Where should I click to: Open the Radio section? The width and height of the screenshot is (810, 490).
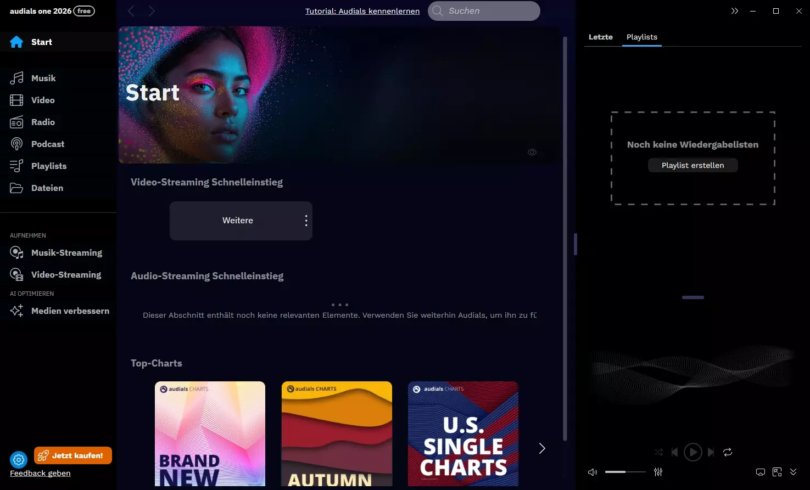pos(58,122)
